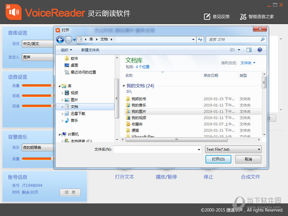Viewport: 288px width, 216px height.
Task: Open the 语言 中文/英文 combo box
Action: click(38, 44)
